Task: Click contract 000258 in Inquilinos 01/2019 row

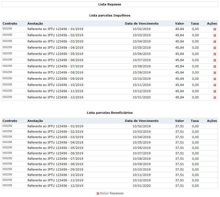Action: click(x=7, y=29)
